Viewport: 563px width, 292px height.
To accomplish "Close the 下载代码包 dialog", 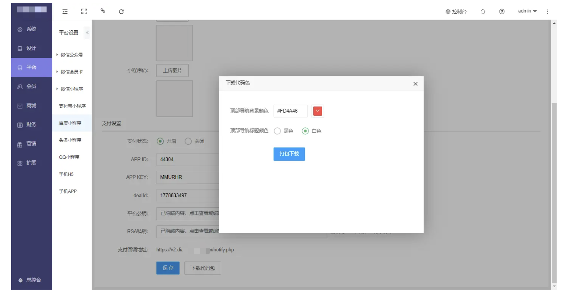I will (415, 84).
